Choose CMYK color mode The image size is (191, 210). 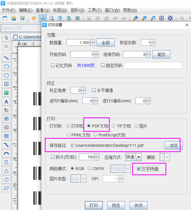click(89, 169)
